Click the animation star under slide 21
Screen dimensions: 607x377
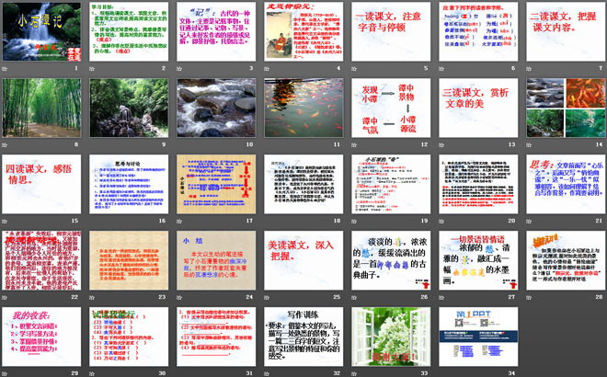[x=529, y=222]
